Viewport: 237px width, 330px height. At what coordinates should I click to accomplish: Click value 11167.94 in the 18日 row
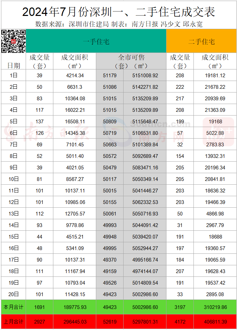pyautogui.click(x=75, y=271)
